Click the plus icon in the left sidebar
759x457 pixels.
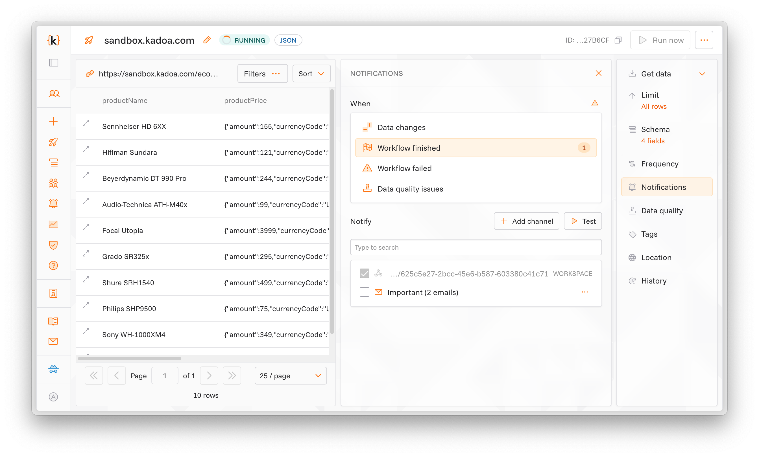53,121
